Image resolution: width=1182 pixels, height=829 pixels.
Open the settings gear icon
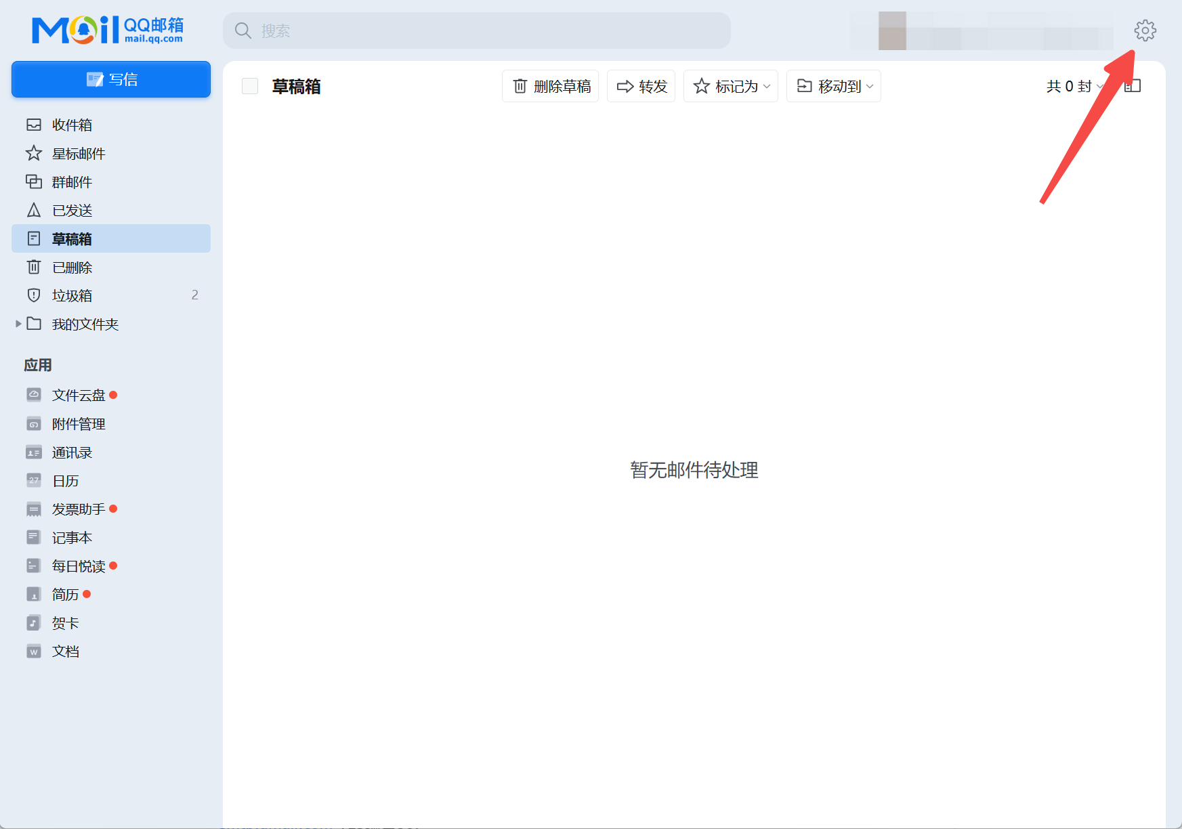(1145, 30)
